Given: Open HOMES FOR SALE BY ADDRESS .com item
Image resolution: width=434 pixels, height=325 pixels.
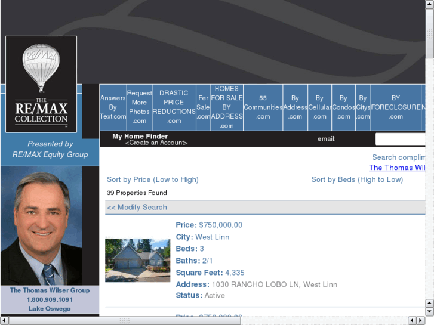Looking at the screenshot, I should tap(227, 107).
